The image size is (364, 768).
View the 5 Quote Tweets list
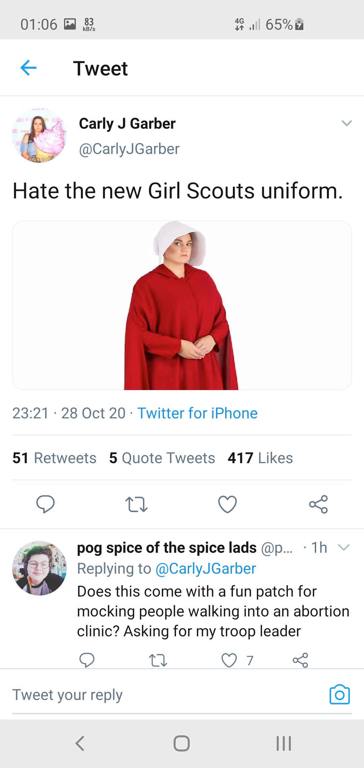click(x=162, y=458)
